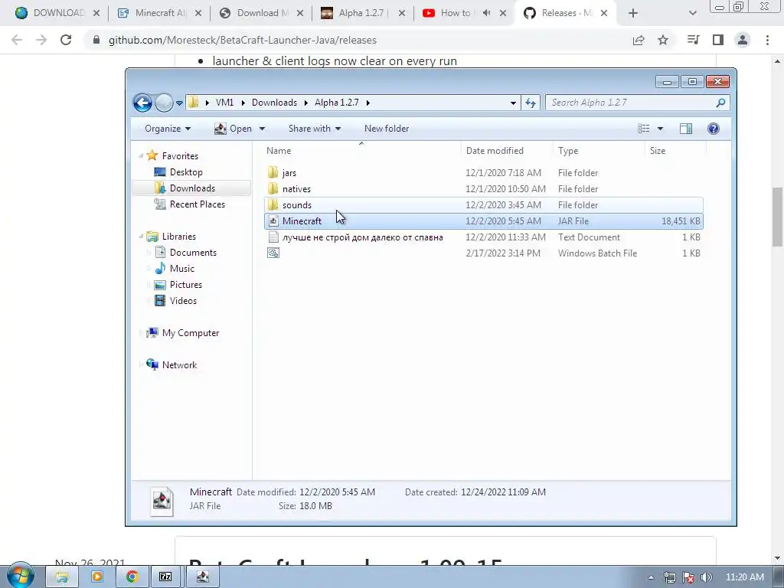This screenshot has width=784, height=588.
Task: Open Downloads in the Favorites list
Action: click(192, 188)
